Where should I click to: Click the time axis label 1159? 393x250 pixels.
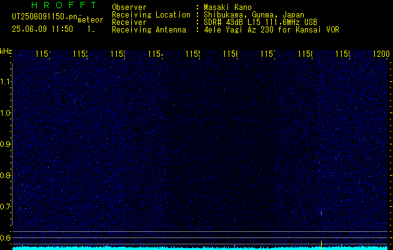[342, 54]
